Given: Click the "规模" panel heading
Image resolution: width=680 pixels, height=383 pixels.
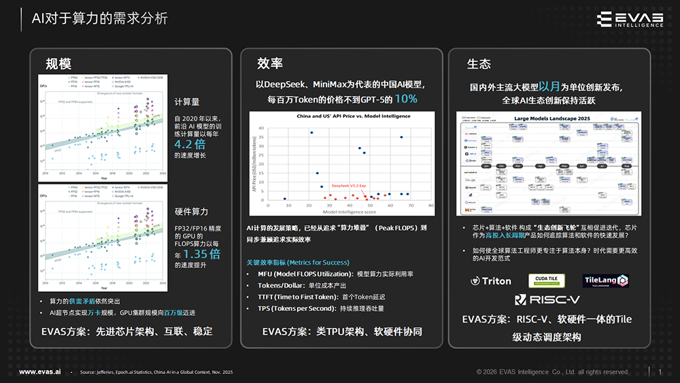Looking at the screenshot, I should (58, 64).
